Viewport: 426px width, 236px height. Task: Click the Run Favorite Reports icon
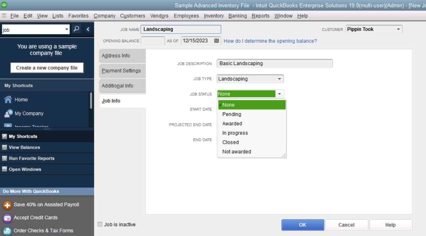(5, 159)
